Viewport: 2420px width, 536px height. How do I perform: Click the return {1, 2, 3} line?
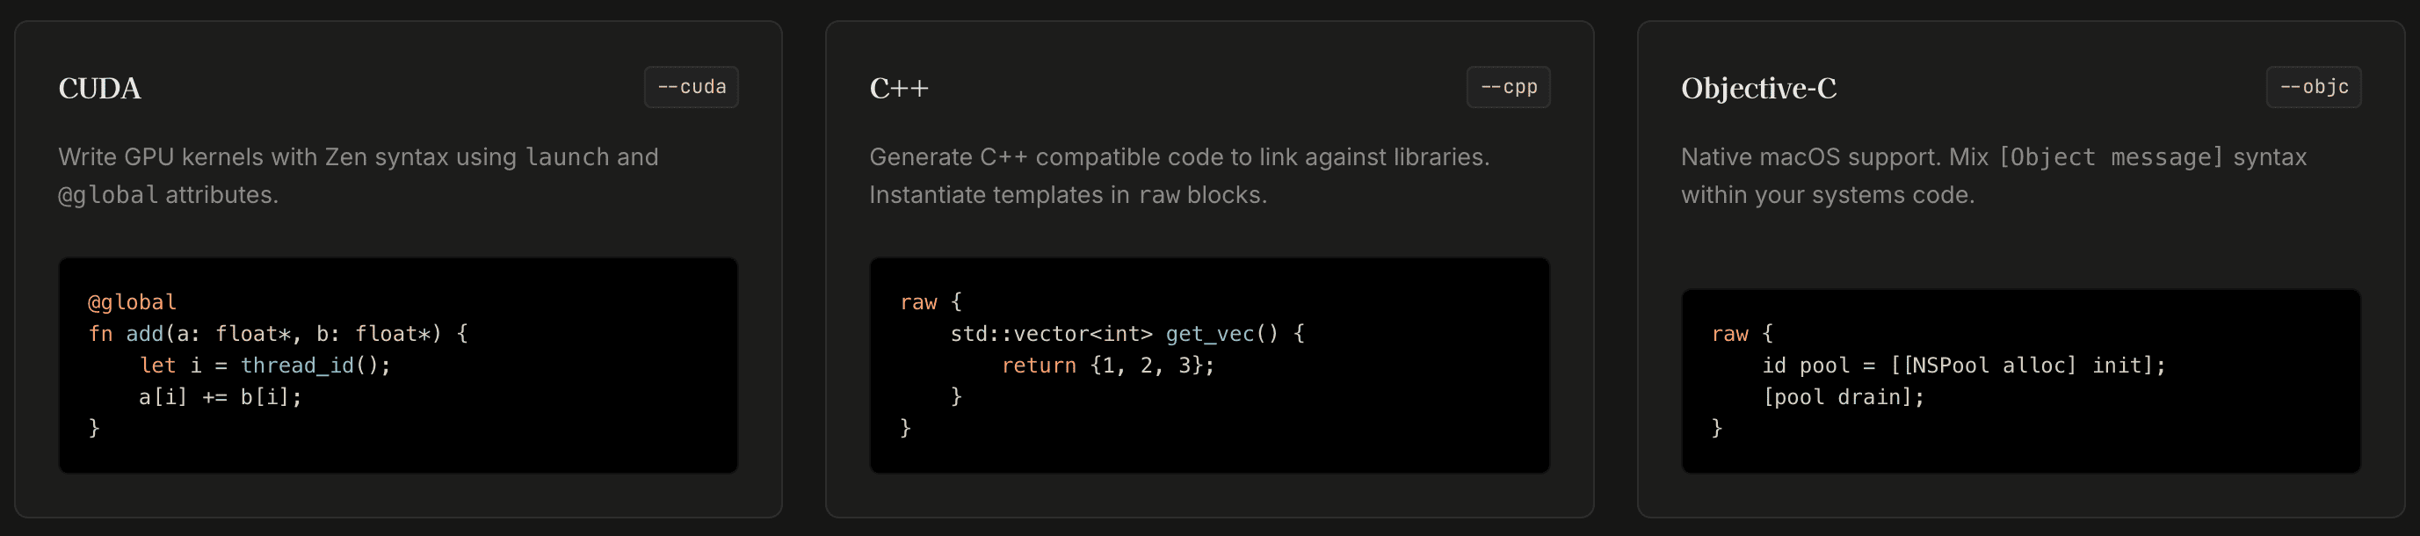click(1109, 366)
